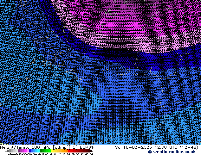Click the '(12+48)' forecast offset text
Screen dimensions: 201x155
(x=189, y=147)
